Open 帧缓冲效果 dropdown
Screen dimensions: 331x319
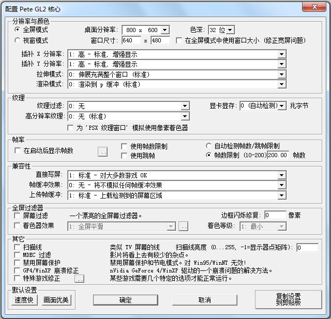[x=177, y=185]
